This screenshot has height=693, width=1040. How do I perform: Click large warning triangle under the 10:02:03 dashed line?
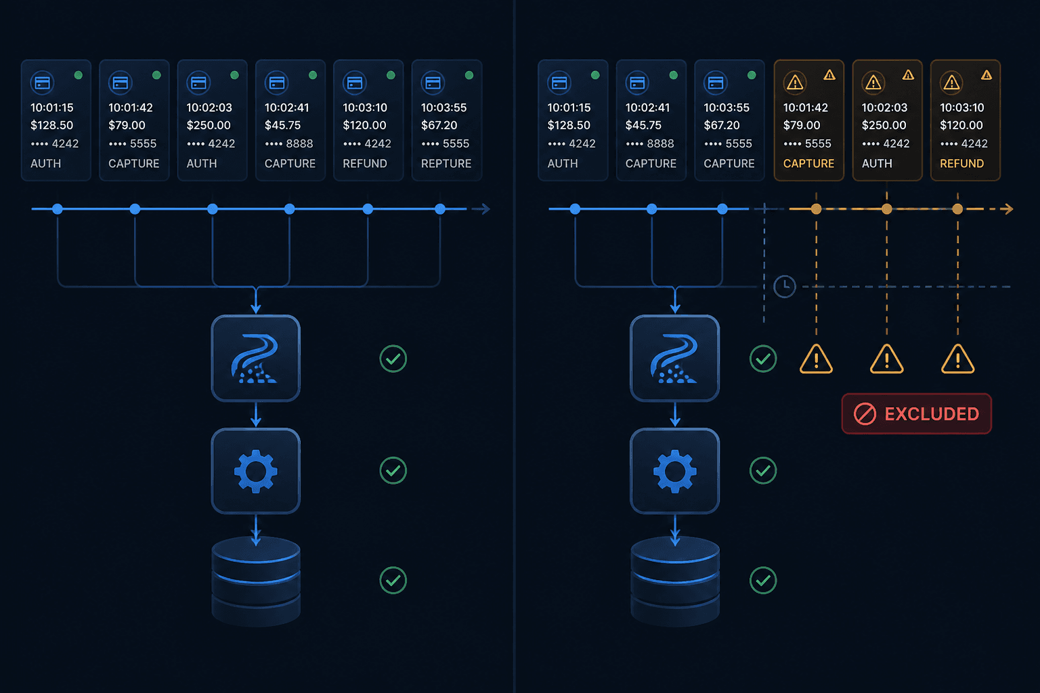887,359
